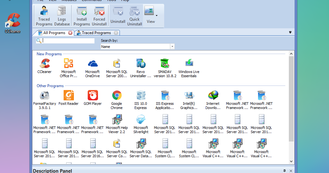329x173 pixels.
Task: Click the Other Programs group header
Action: [x=50, y=86]
